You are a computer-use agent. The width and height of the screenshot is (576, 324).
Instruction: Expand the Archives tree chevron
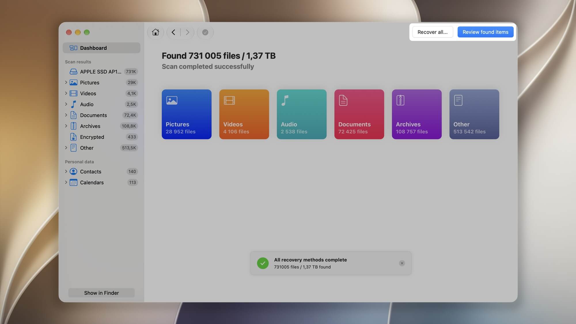coord(66,126)
